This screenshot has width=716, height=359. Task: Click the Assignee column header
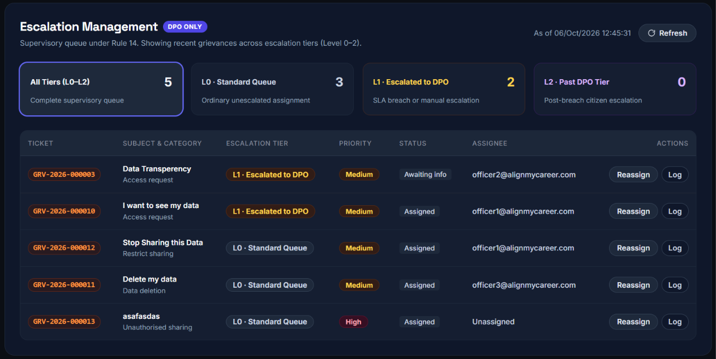490,144
